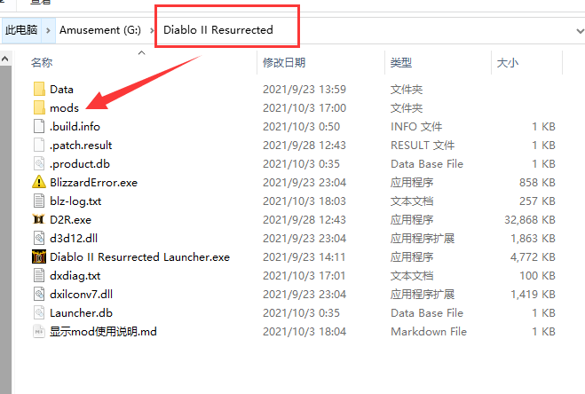The height and width of the screenshot is (394, 585).
Task: Click the Data folder icon
Action: (x=39, y=89)
